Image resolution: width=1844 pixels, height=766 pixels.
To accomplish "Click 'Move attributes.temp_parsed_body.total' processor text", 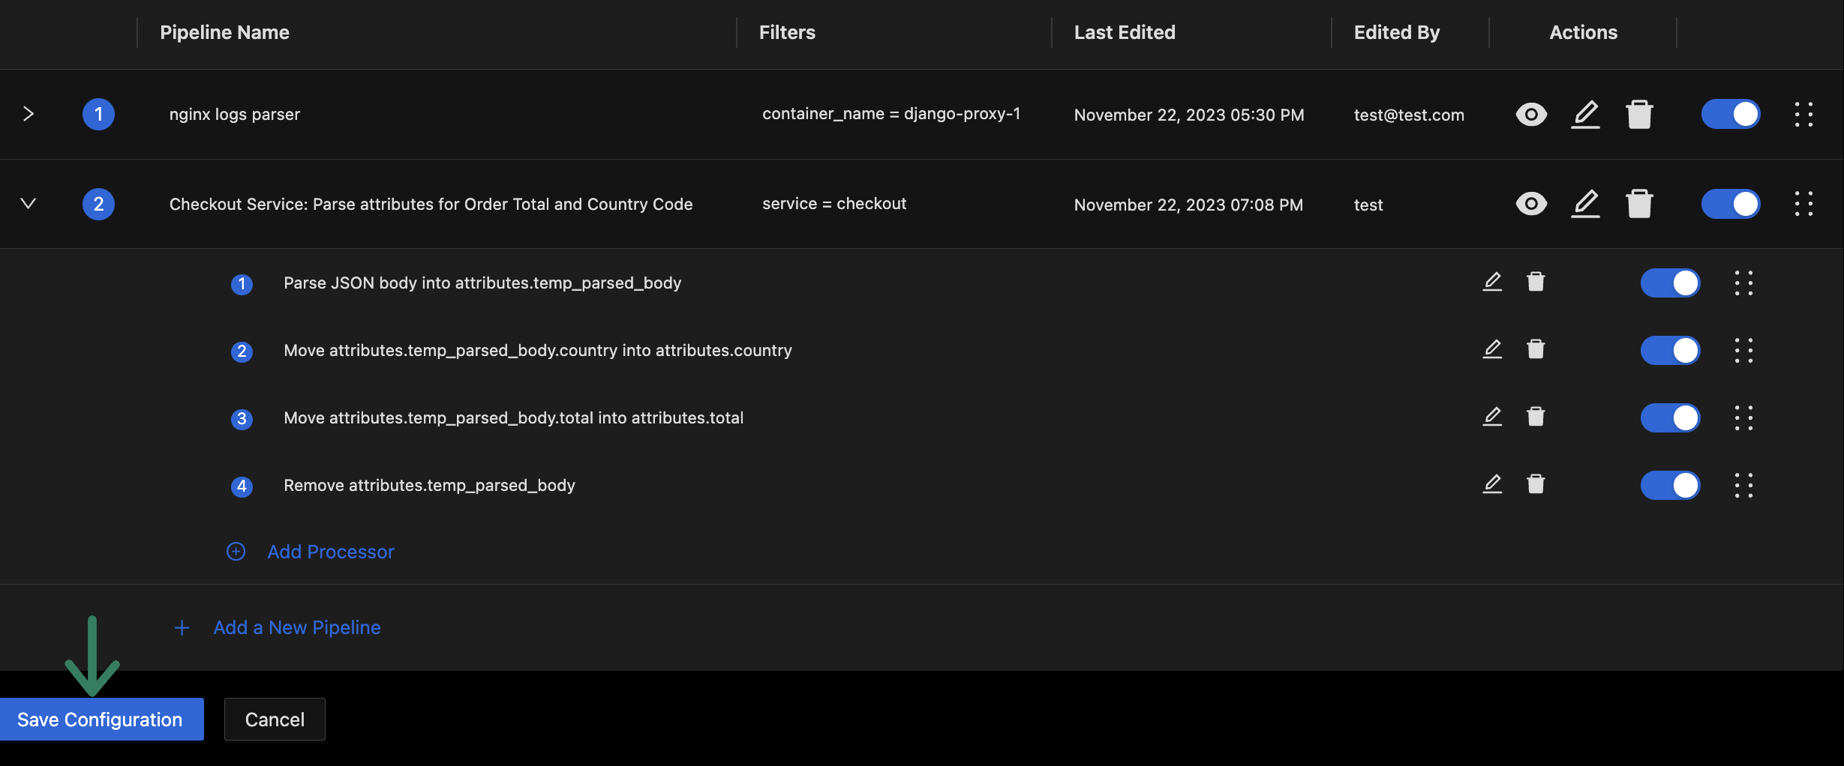I will (513, 418).
